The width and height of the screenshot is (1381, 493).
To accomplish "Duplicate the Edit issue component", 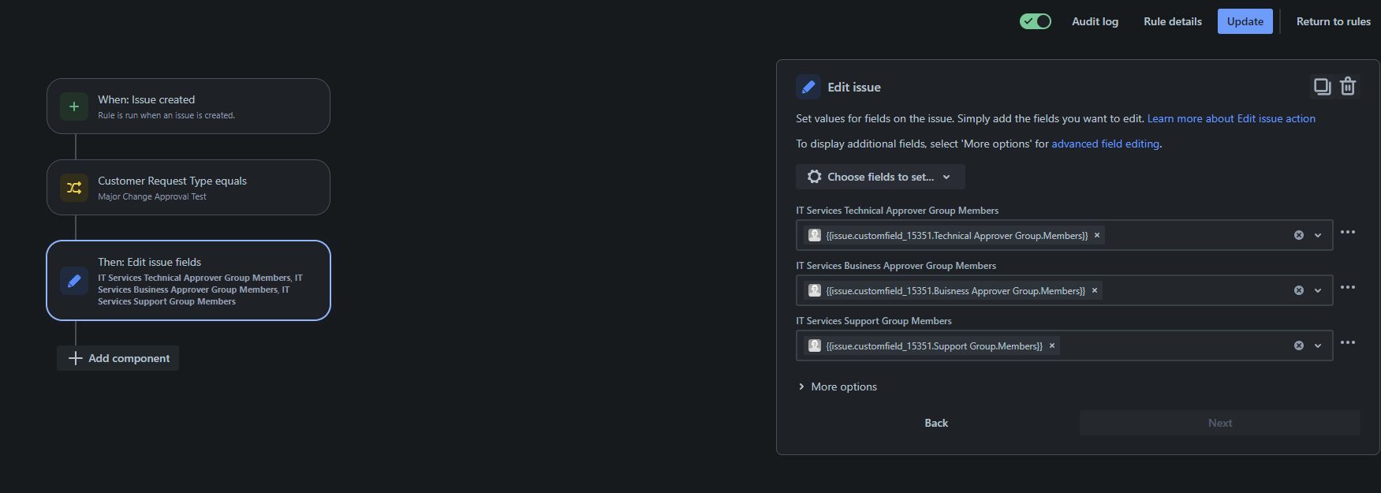I will [1322, 86].
